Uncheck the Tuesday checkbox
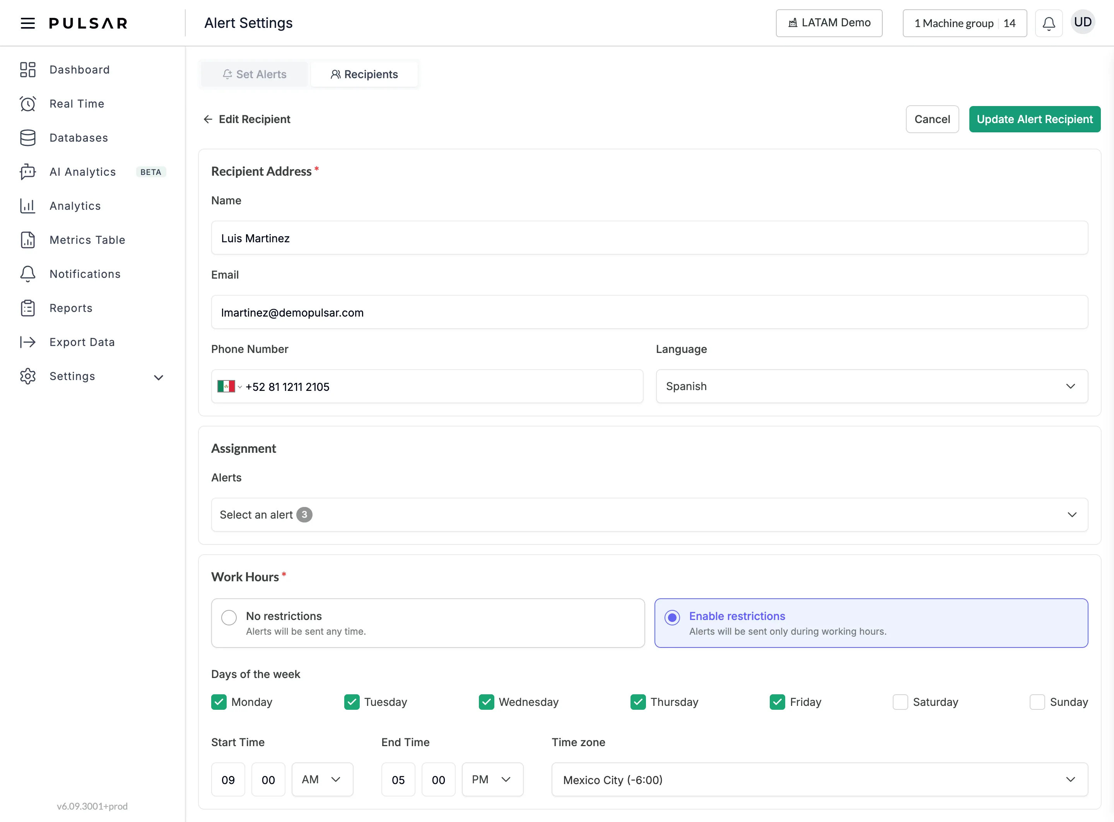Viewport: 1114px width, 822px height. coord(352,702)
